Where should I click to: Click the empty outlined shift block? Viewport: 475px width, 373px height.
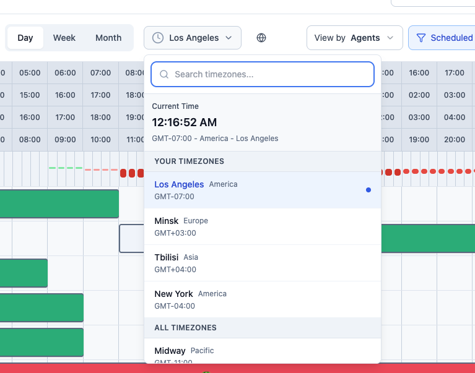(x=132, y=238)
